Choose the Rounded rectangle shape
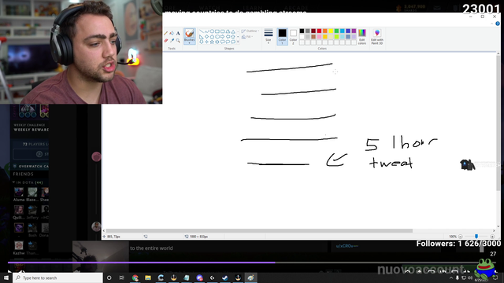Viewport: 504px width, 283px height. tap(222, 31)
